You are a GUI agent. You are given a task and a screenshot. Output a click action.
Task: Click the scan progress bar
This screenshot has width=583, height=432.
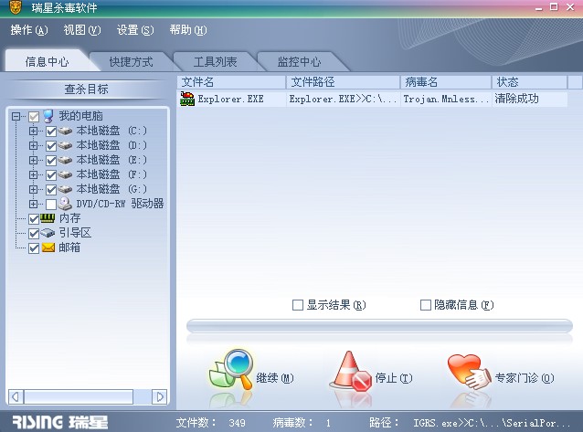point(379,326)
